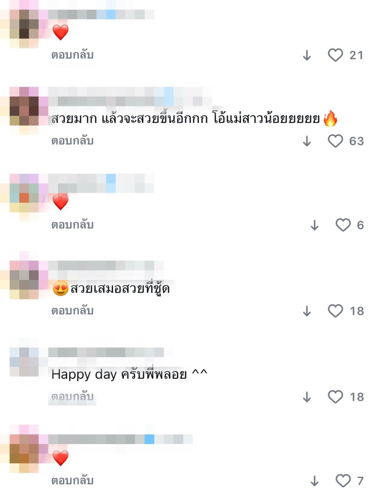Heart the สวยเสมอสวยที่ซู้ด comment
Image resolution: width=376 pixels, height=492 pixels.
(x=335, y=311)
